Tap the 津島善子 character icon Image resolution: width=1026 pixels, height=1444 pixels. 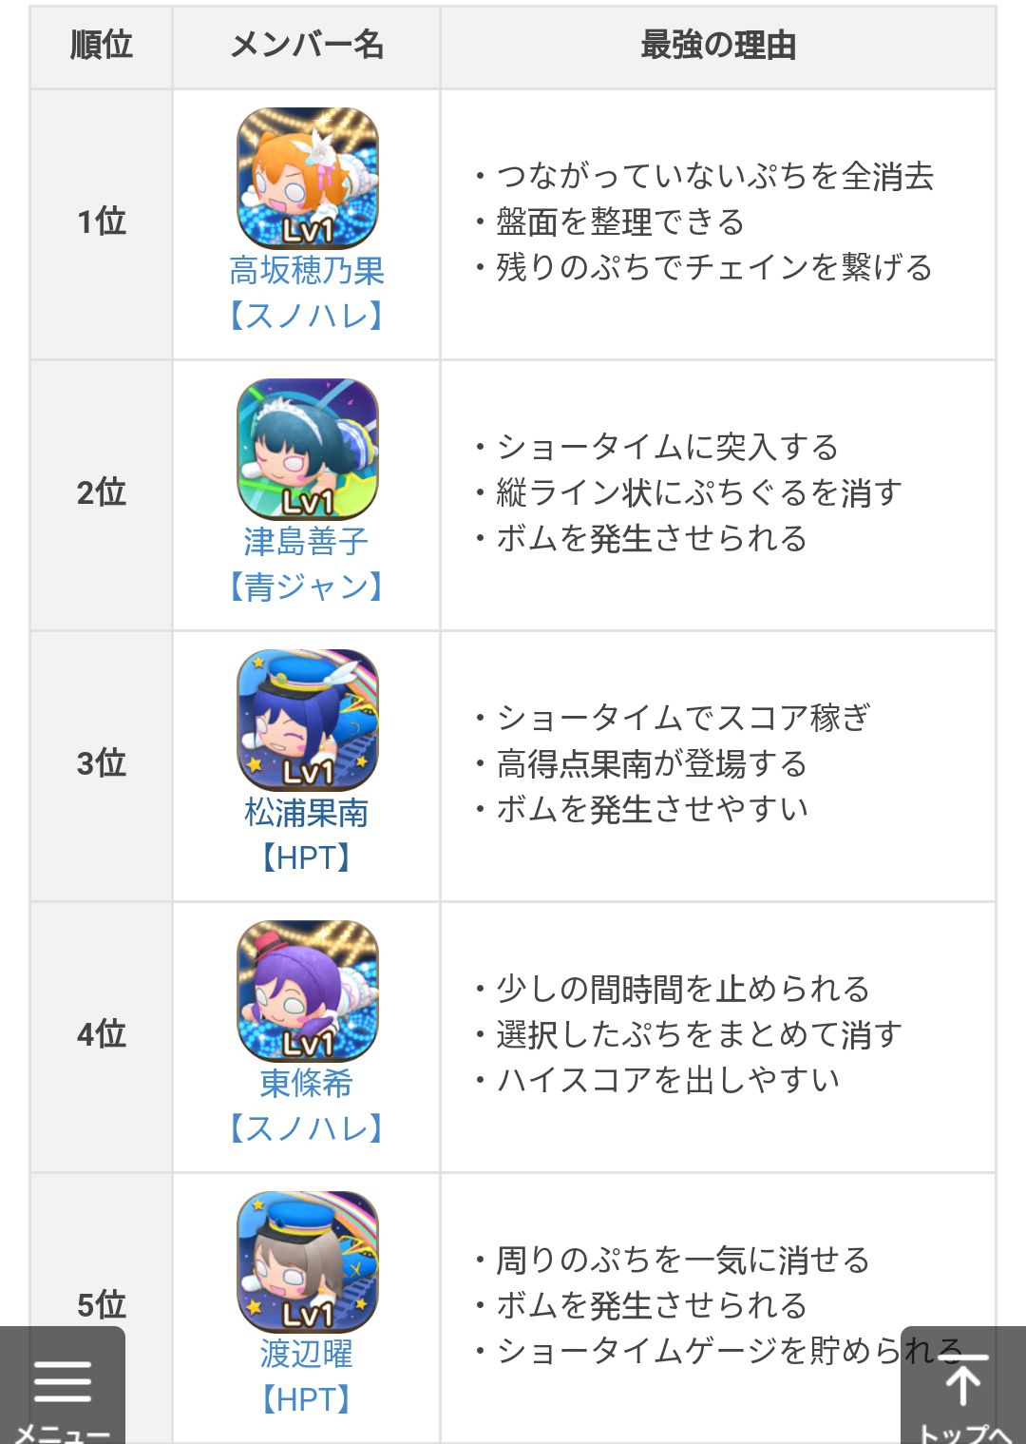tap(307, 449)
